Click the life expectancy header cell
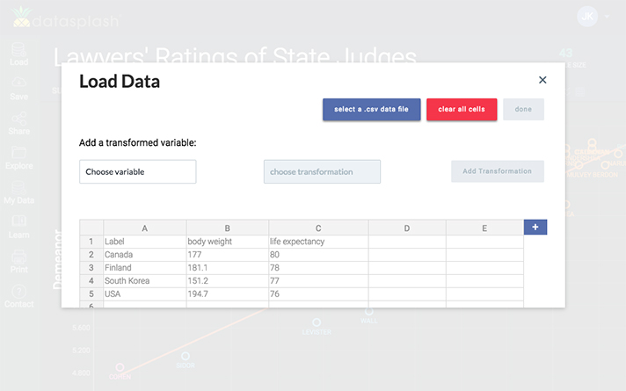The width and height of the screenshot is (626, 391). [x=318, y=241]
